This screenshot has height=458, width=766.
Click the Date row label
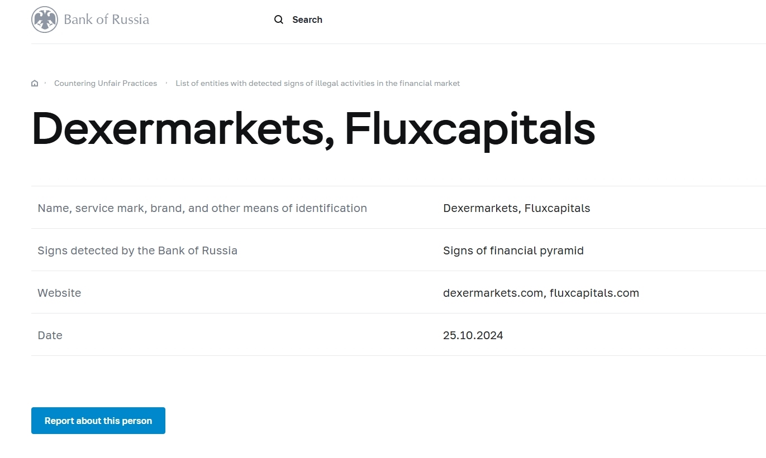[x=50, y=335]
